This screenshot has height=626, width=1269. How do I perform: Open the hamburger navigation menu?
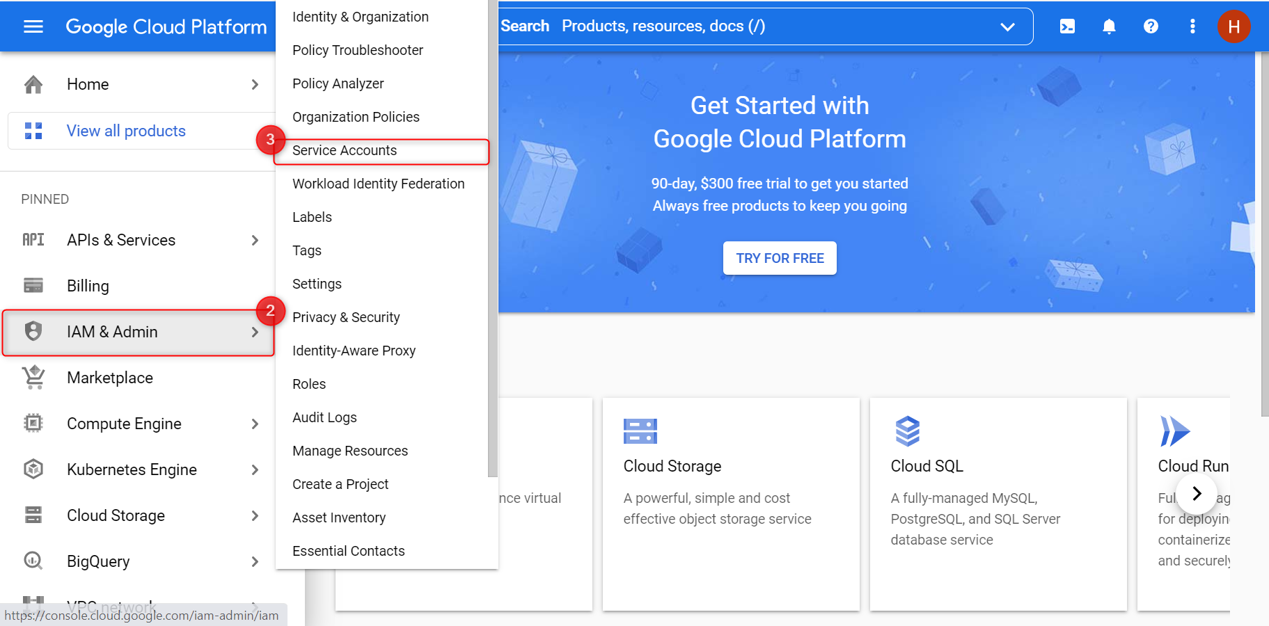[33, 26]
